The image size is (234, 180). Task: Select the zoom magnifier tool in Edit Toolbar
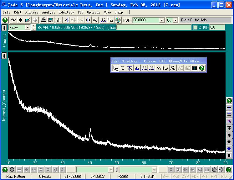pyautogui.click(x=123, y=68)
